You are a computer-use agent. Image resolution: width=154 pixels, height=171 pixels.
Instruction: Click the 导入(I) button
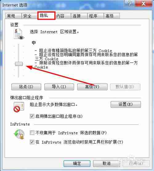coord(59,87)
